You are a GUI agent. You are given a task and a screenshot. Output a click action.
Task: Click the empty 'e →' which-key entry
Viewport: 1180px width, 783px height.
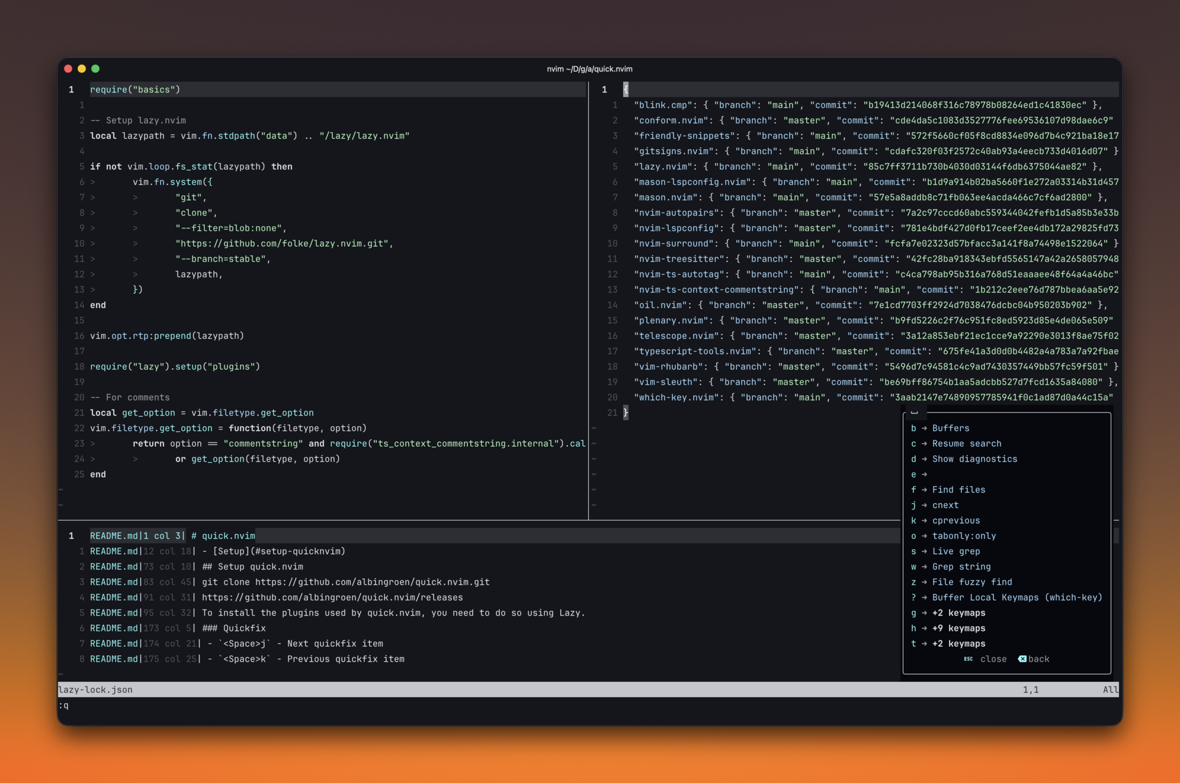pos(919,474)
